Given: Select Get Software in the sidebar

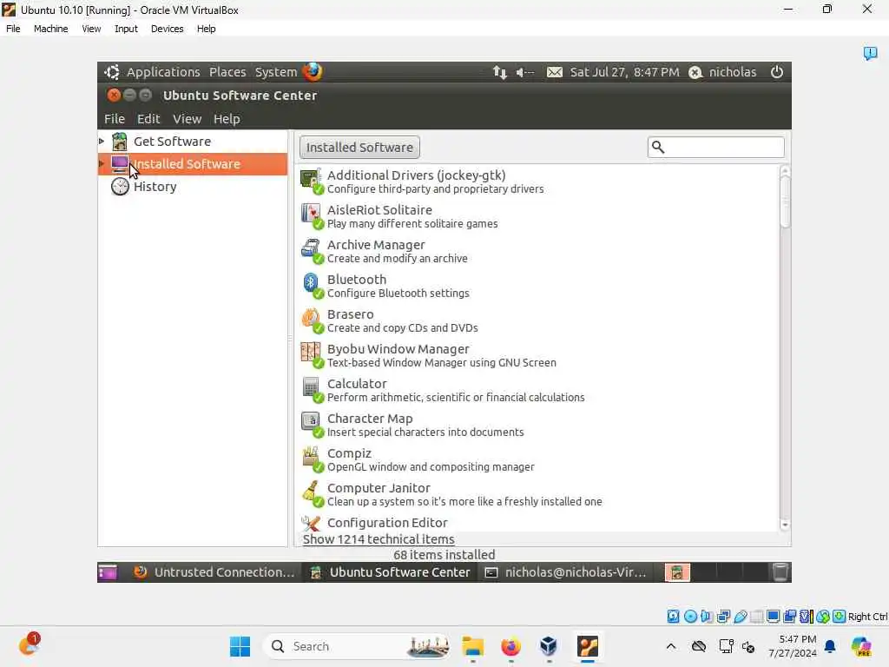Looking at the screenshot, I should tap(172, 142).
